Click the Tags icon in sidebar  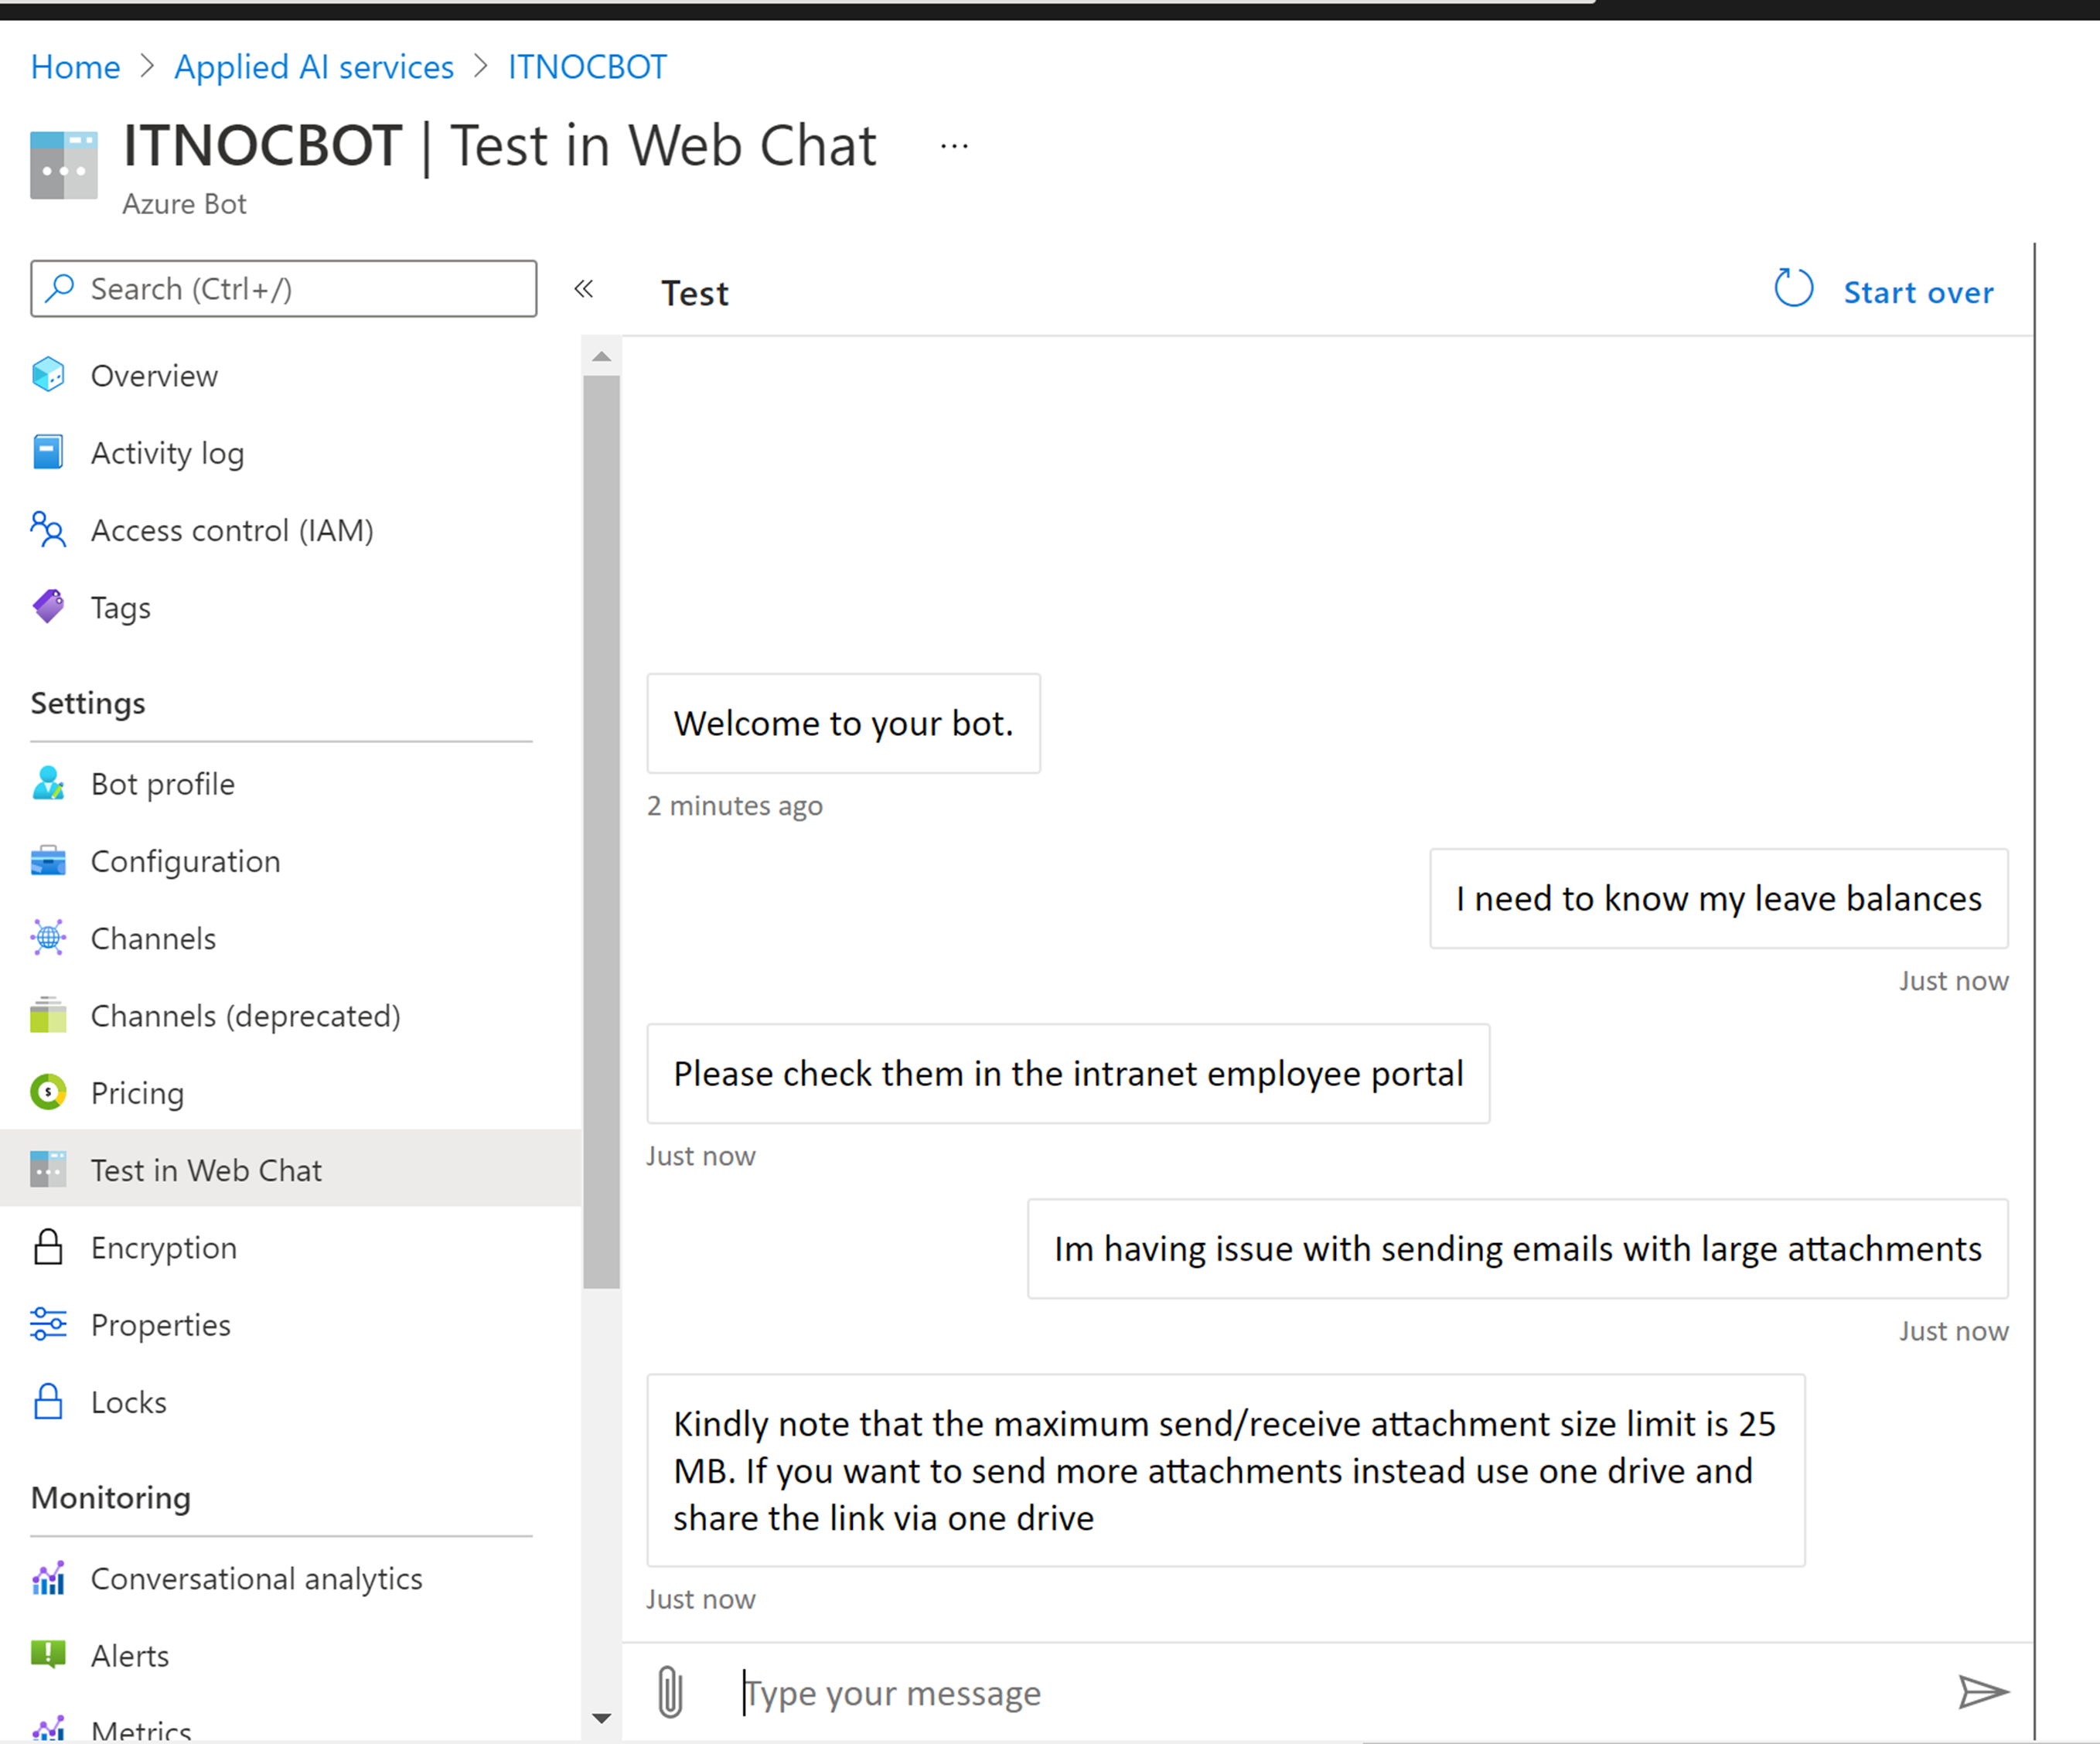click(x=48, y=606)
